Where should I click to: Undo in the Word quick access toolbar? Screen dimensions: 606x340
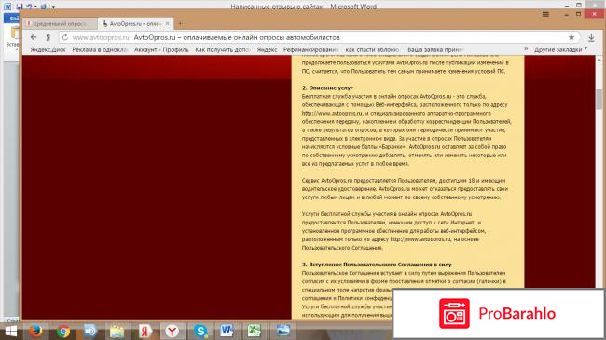[30, 7]
